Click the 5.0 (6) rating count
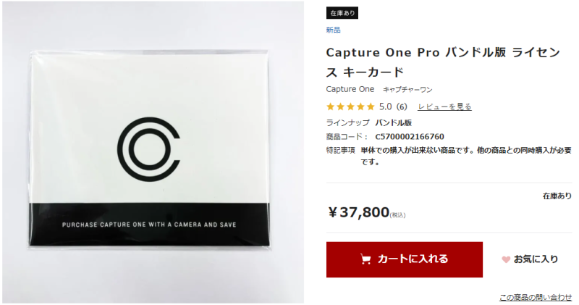This screenshot has width=579, height=305. click(393, 106)
